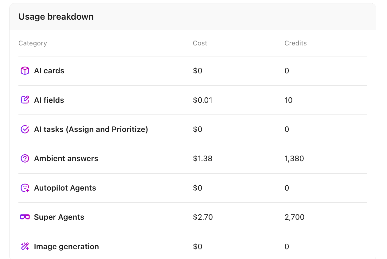387x259 pixels.
Task: Select the Autopilot Agents category label
Action: [65, 188]
